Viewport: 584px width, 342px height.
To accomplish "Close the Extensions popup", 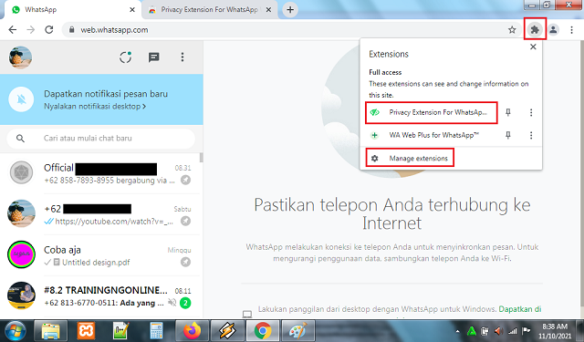I will [x=533, y=47].
